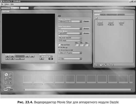Start recording with the red record button

51,59
